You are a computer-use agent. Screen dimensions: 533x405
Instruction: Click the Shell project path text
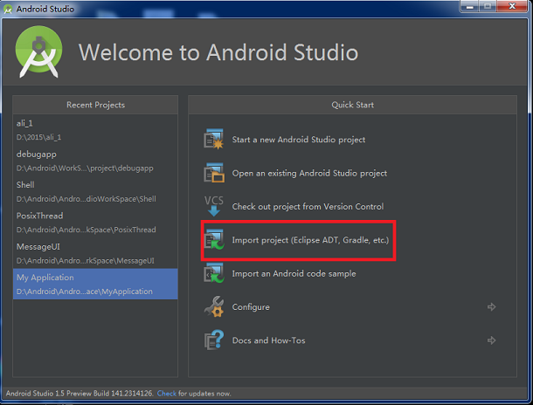[x=87, y=199]
